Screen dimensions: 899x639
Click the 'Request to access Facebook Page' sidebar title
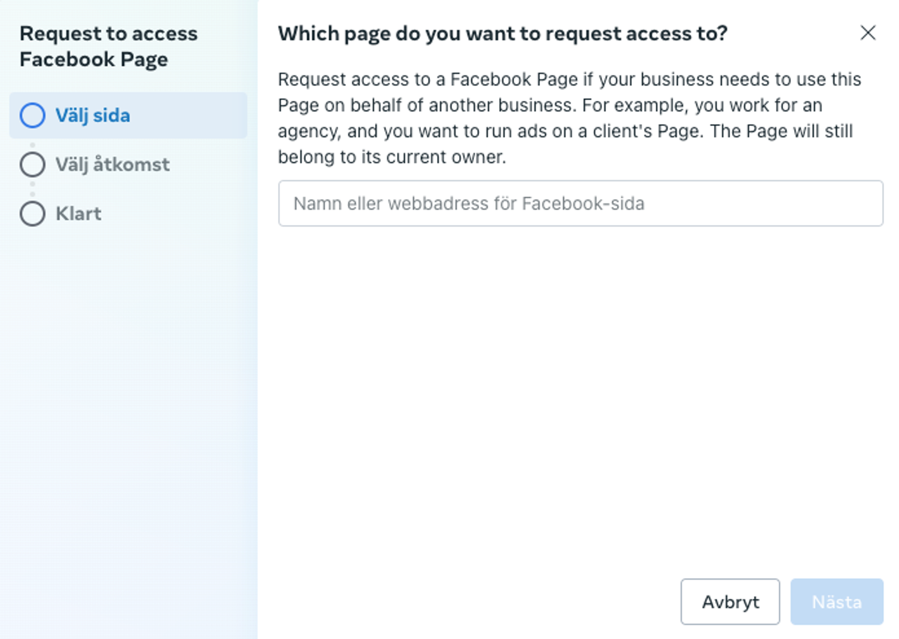coord(108,46)
